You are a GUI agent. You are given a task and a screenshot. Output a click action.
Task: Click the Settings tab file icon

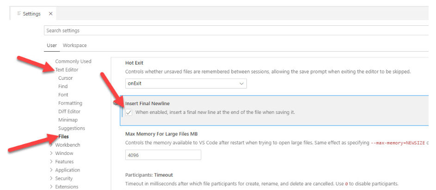19,14
